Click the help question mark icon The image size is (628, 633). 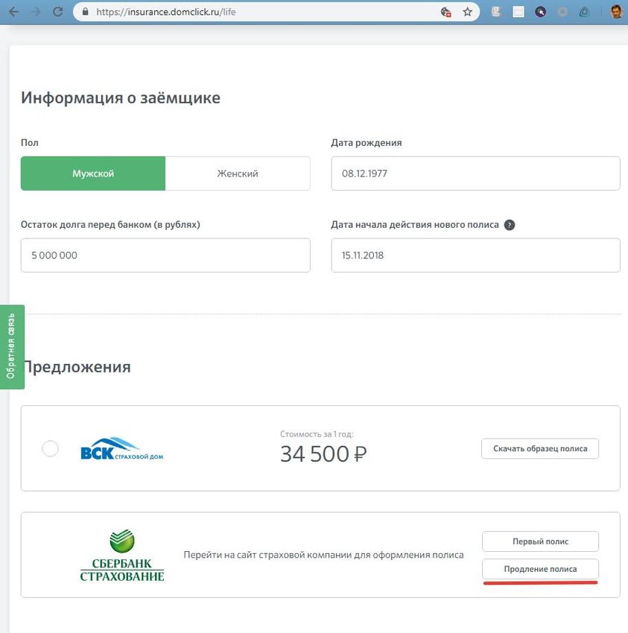pos(510,225)
